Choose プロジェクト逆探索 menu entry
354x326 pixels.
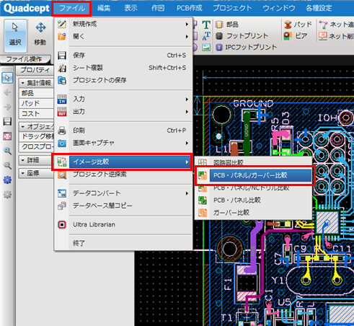pos(123,175)
